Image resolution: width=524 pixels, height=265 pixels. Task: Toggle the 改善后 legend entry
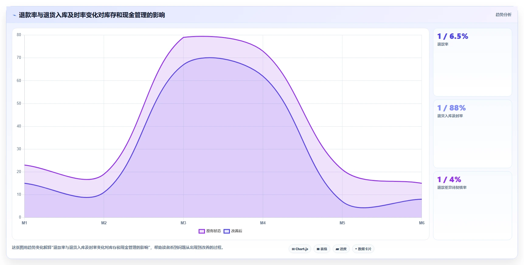click(x=233, y=231)
